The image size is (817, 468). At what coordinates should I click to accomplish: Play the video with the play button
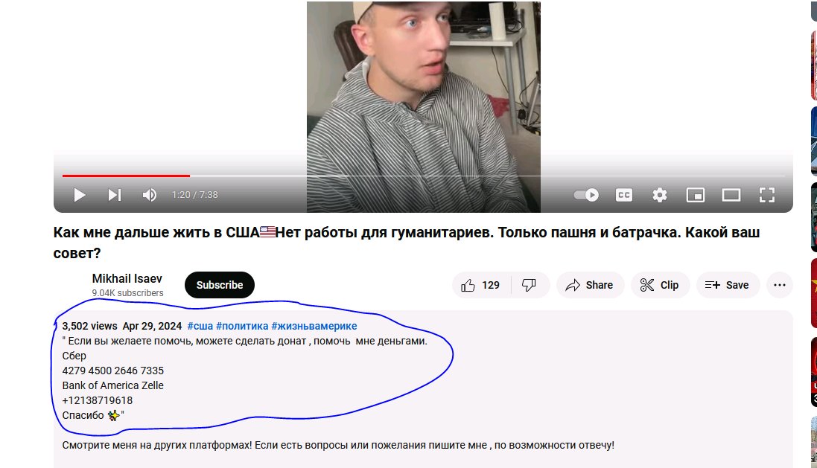pyautogui.click(x=80, y=195)
